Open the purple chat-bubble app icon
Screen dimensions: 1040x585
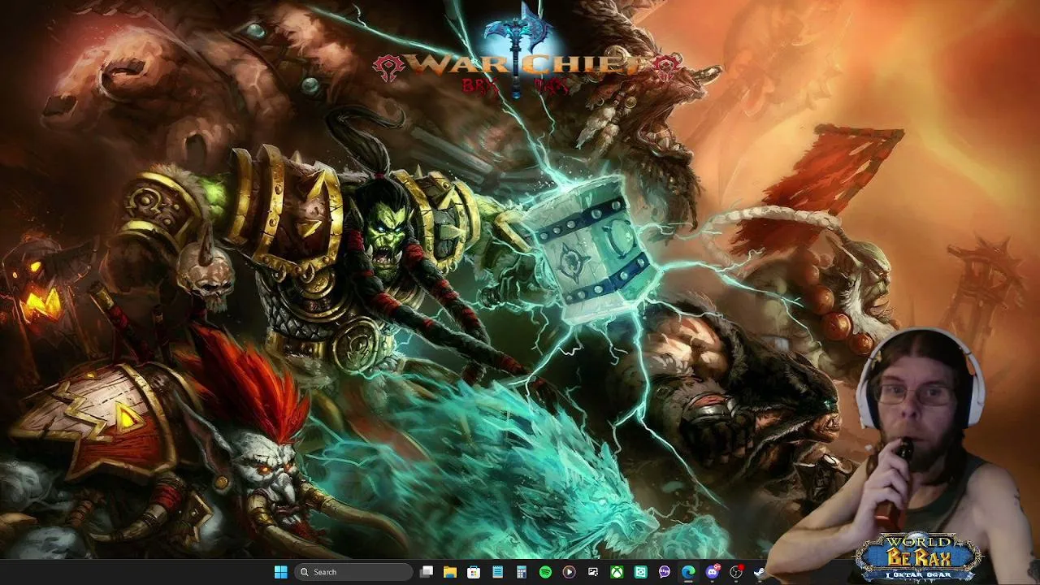click(665, 572)
